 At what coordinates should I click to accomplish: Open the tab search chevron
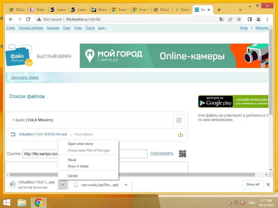(240, 10)
